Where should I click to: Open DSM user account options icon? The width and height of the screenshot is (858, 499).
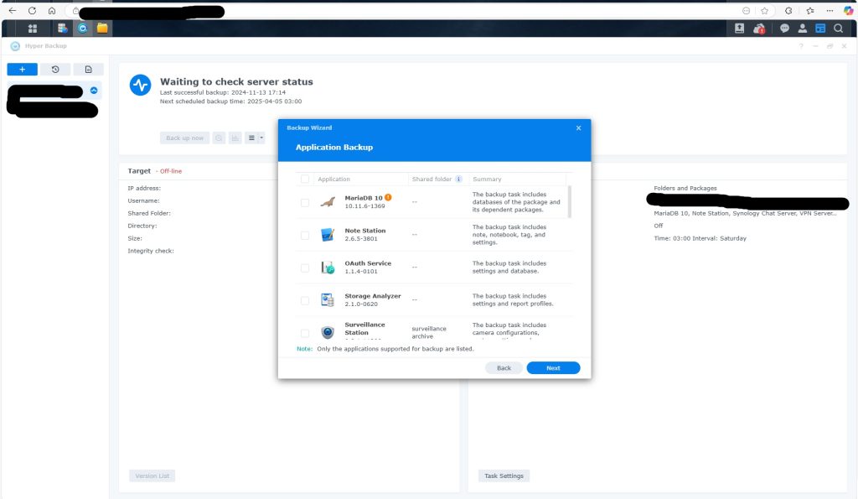tap(802, 29)
